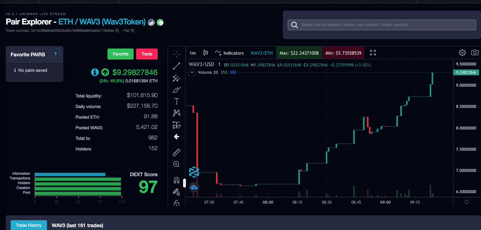Image resolution: width=481 pixels, height=230 pixels.
Task: Click the WAV3 (last 161 trades) heading
Action: coord(77,226)
